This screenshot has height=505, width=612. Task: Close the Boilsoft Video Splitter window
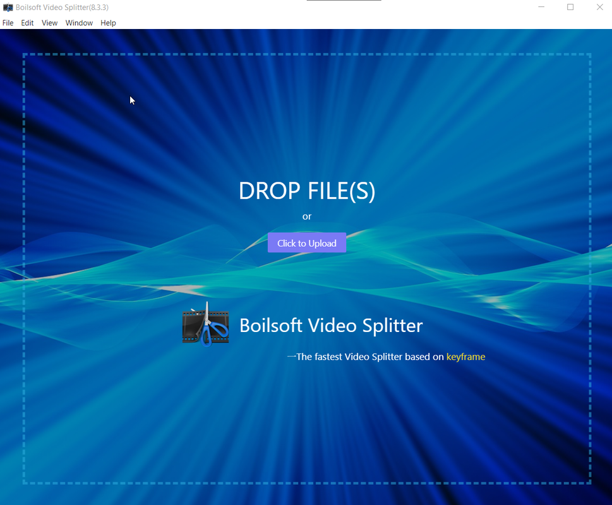[599, 7]
